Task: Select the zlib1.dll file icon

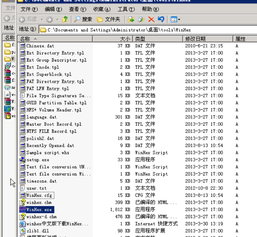Action: coord(23,231)
